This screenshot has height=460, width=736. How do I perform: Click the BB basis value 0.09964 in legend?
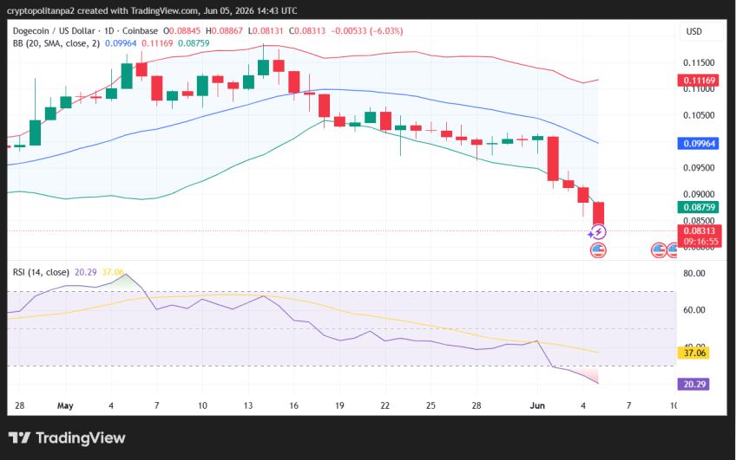(x=121, y=43)
